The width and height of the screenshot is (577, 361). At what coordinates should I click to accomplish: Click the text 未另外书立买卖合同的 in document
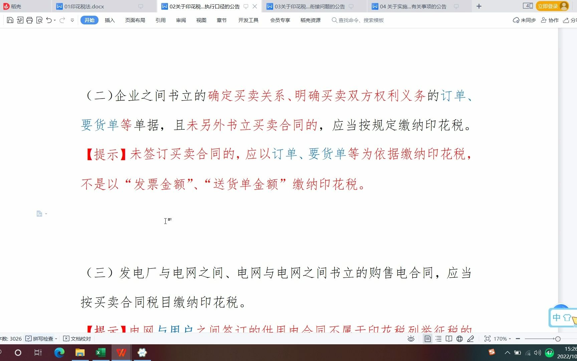pyautogui.click(x=252, y=125)
